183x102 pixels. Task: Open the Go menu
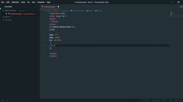28,2
